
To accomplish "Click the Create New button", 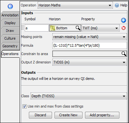I will tap(68, 115).
